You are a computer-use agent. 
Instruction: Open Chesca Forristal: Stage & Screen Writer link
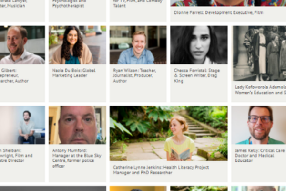click(197, 75)
